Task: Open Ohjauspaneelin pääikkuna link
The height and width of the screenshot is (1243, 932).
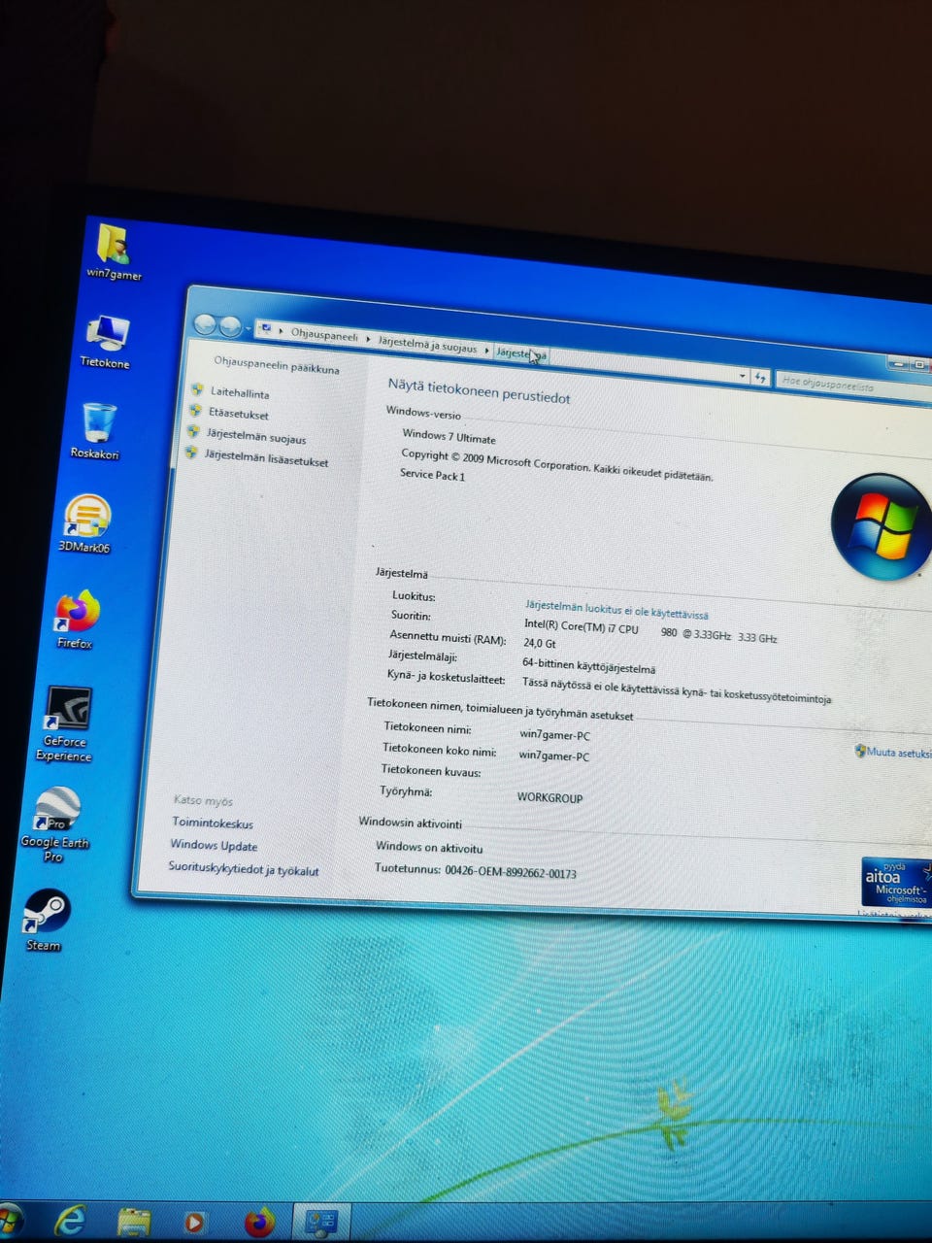Action: [277, 365]
